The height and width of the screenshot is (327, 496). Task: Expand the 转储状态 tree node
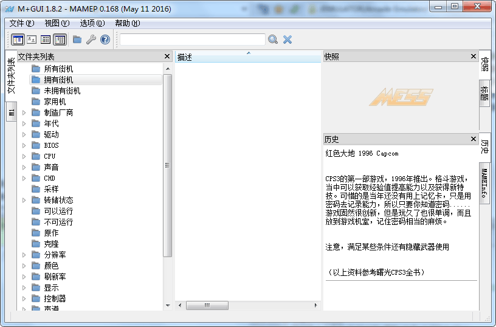pos(24,200)
